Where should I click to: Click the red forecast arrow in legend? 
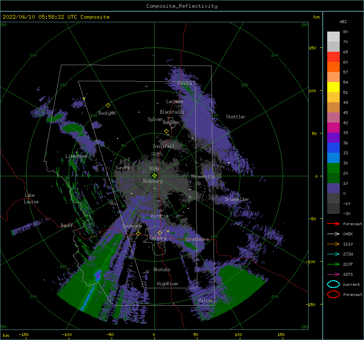[x=333, y=224]
